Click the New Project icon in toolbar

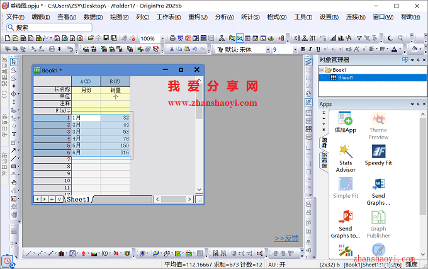tap(8, 38)
